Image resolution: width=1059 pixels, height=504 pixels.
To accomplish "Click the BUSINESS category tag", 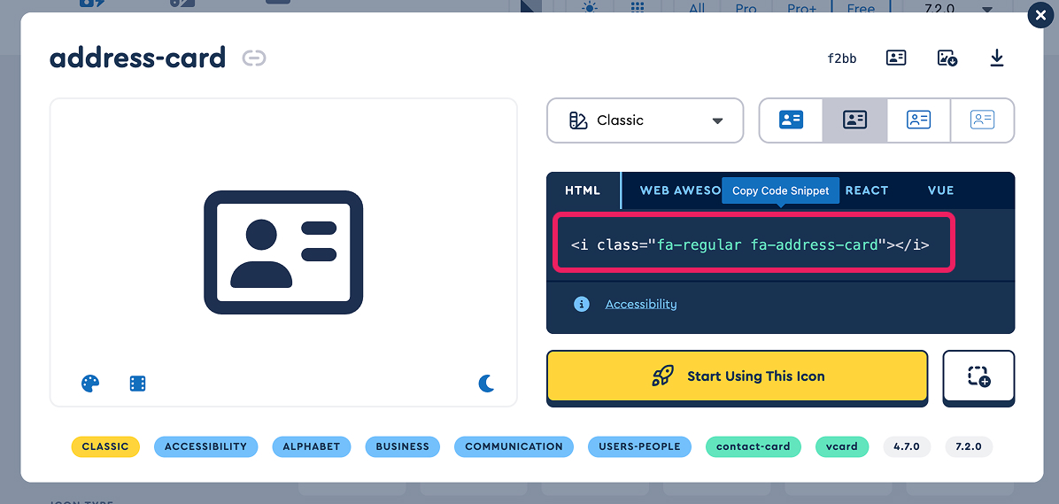I will [403, 446].
